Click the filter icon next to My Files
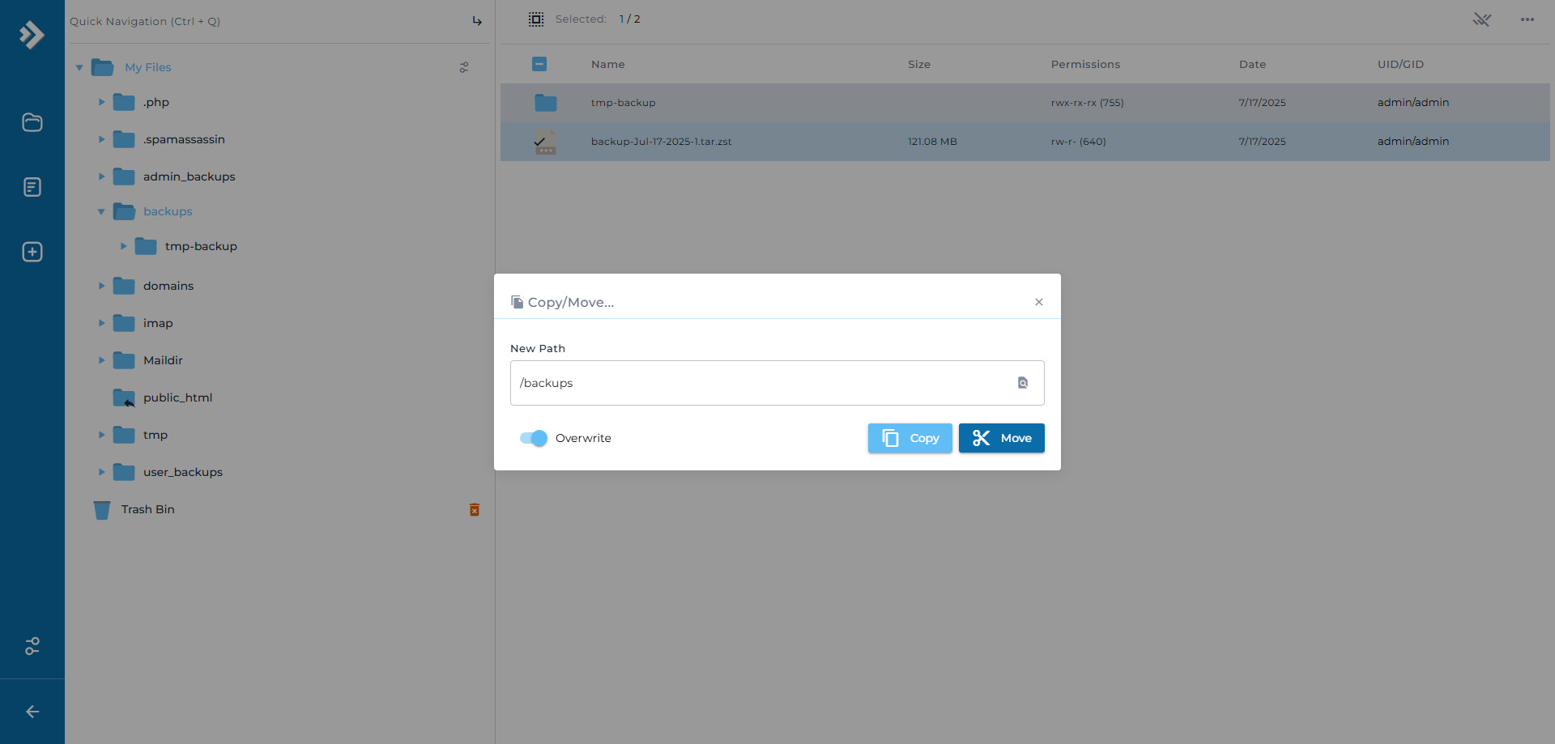The height and width of the screenshot is (744, 1555). tap(464, 67)
